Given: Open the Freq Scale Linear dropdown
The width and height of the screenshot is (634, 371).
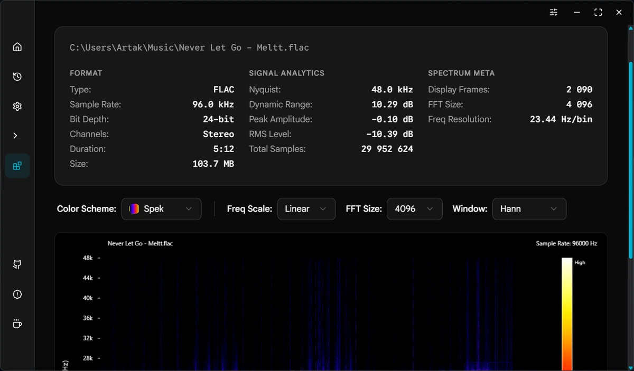Looking at the screenshot, I should coord(306,209).
